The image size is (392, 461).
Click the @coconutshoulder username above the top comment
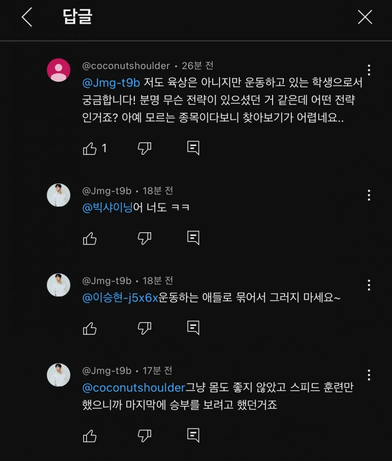pyautogui.click(x=126, y=66)
